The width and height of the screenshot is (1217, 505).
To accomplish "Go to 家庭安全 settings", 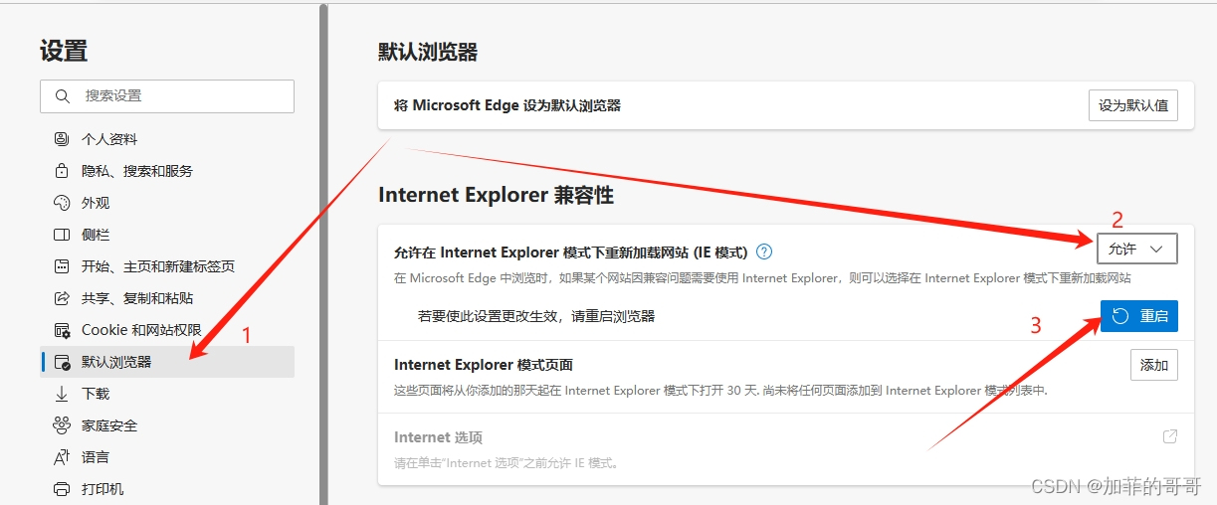I will (167, 425).
